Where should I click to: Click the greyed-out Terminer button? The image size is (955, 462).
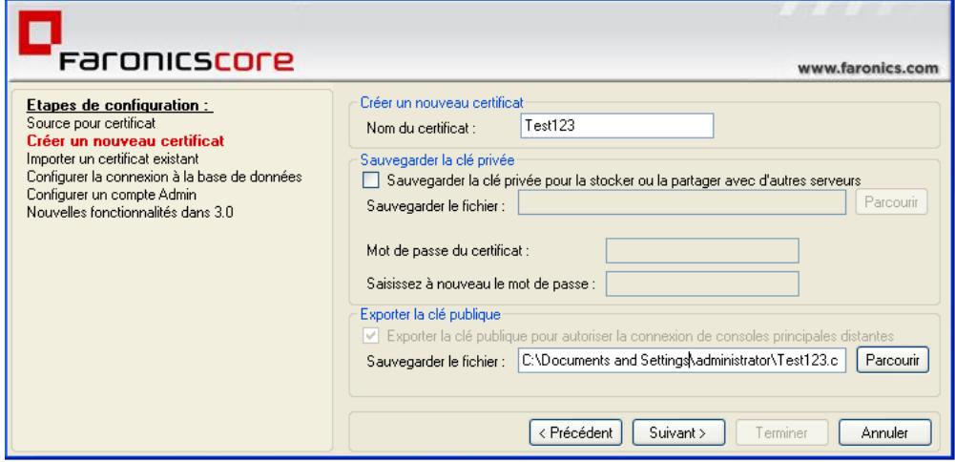pos(781,432)
